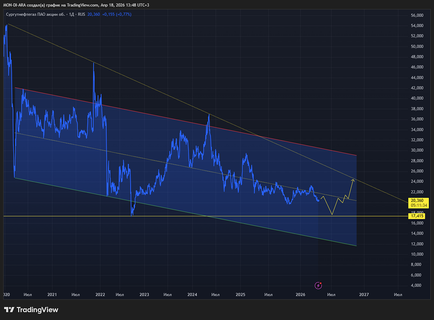
Task: Click the 42,000 price axis label
Action: (417, 88)
